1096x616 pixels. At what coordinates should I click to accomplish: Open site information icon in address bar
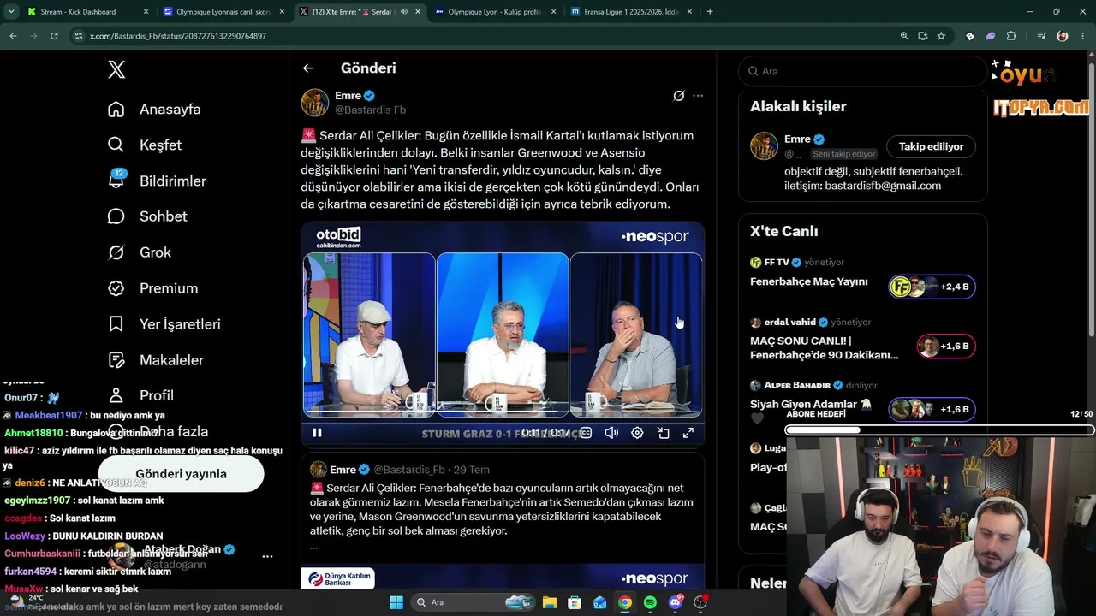coord(79,36)
